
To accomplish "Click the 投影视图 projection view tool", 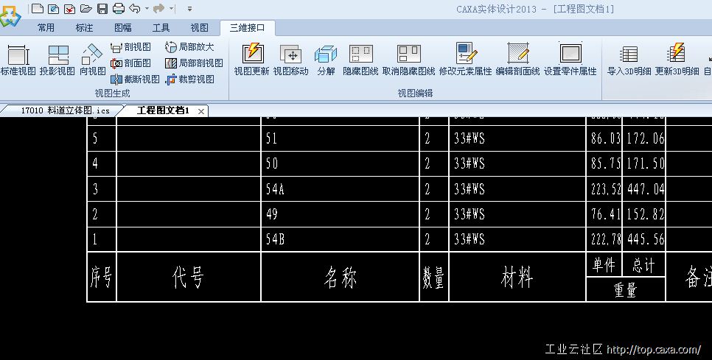I will (x=57, y=60).
